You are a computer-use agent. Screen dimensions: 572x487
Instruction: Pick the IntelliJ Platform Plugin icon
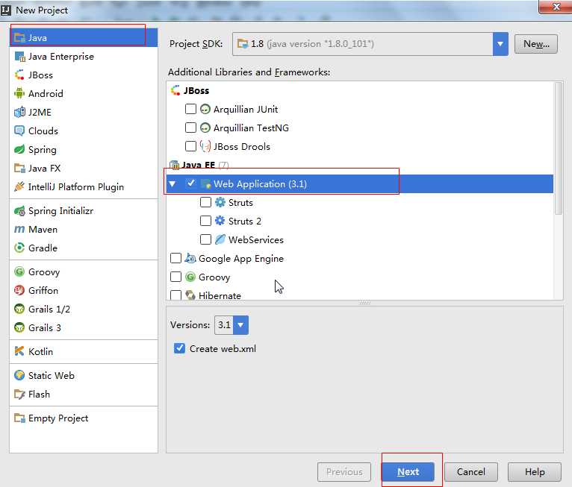(x=19, y=186)
